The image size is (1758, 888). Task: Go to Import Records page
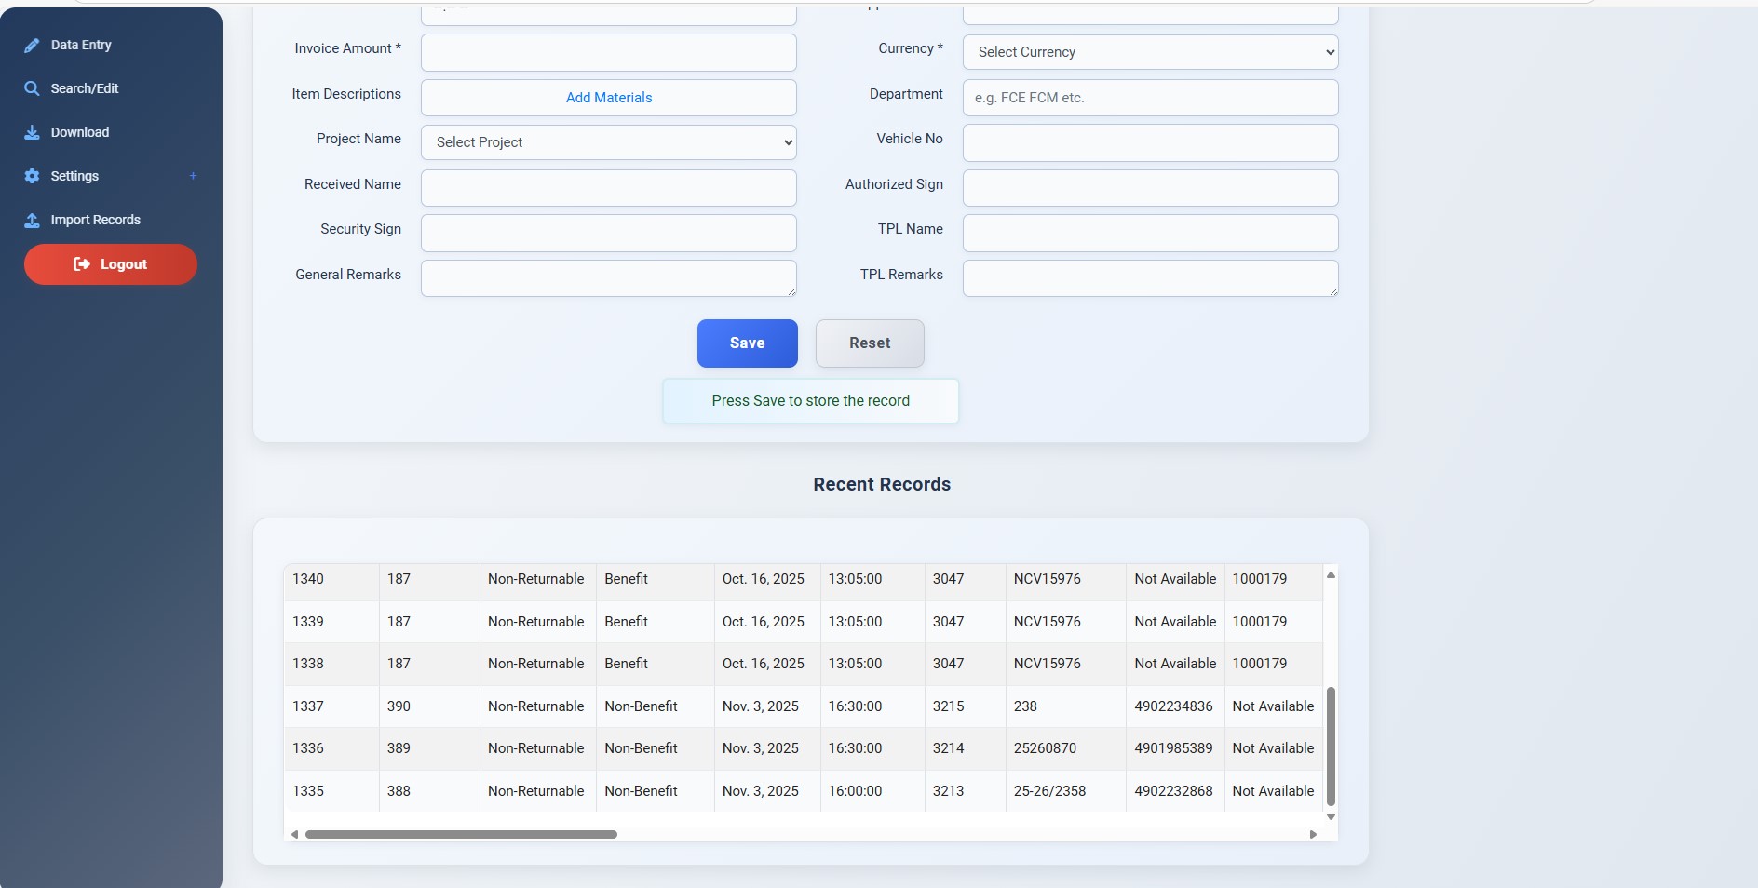point(95,220)
